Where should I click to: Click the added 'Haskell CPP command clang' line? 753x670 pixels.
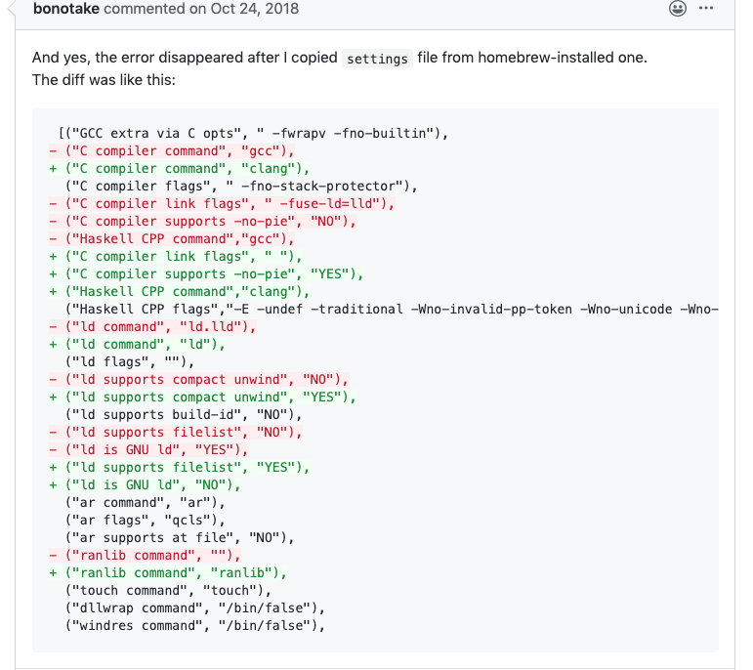(x=179, y=291)
